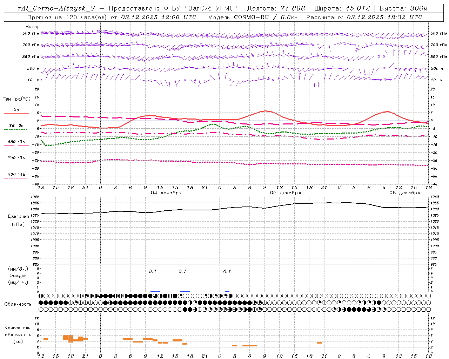The height and width of the screenshot is (359, 449).
Task: Click the Тем-ра(°C) panel label
Action: pos(16,99)
